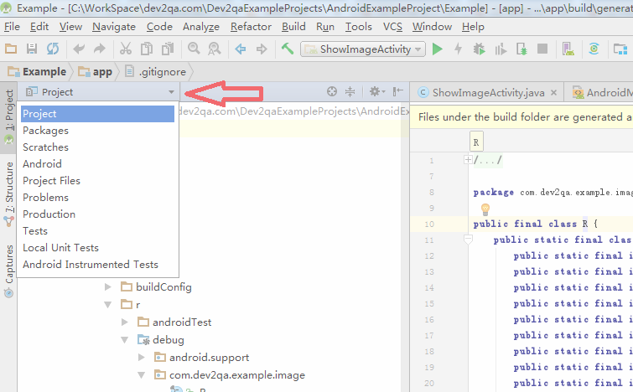This screenshot has width=633, height=392.
Task: Open the project panel gear settings
Action: (x=375, y=92)
